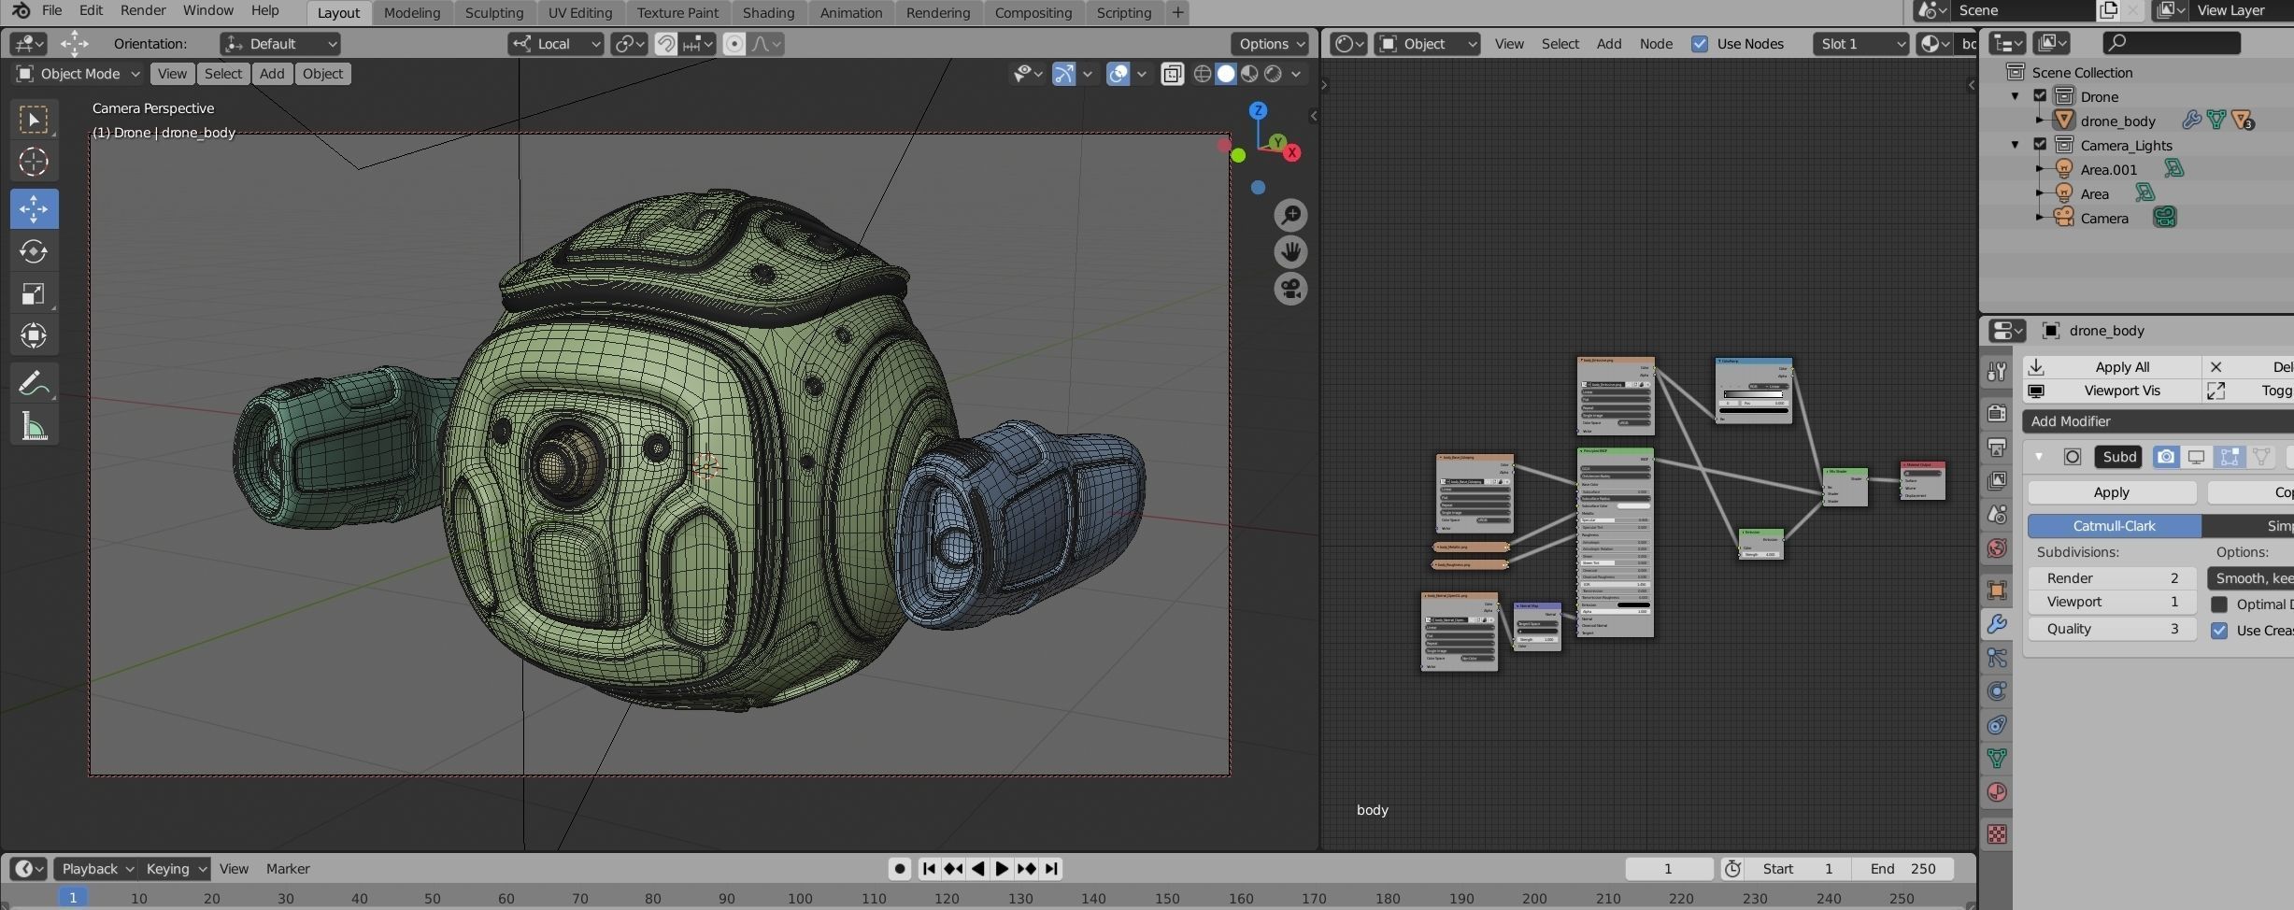Select the Scale tool

coord(34,294)
